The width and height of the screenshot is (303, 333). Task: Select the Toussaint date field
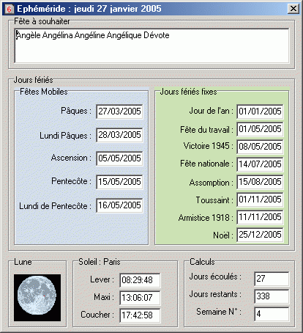pos(260,200)
